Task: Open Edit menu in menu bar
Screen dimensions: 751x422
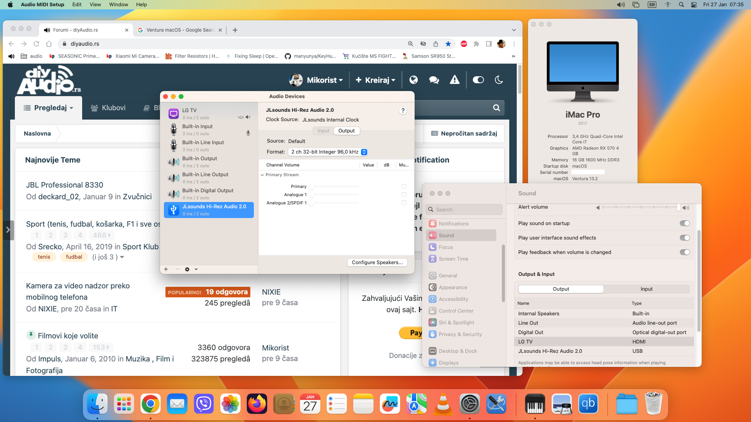Action: pyautogui.click(x=77, y=5)
